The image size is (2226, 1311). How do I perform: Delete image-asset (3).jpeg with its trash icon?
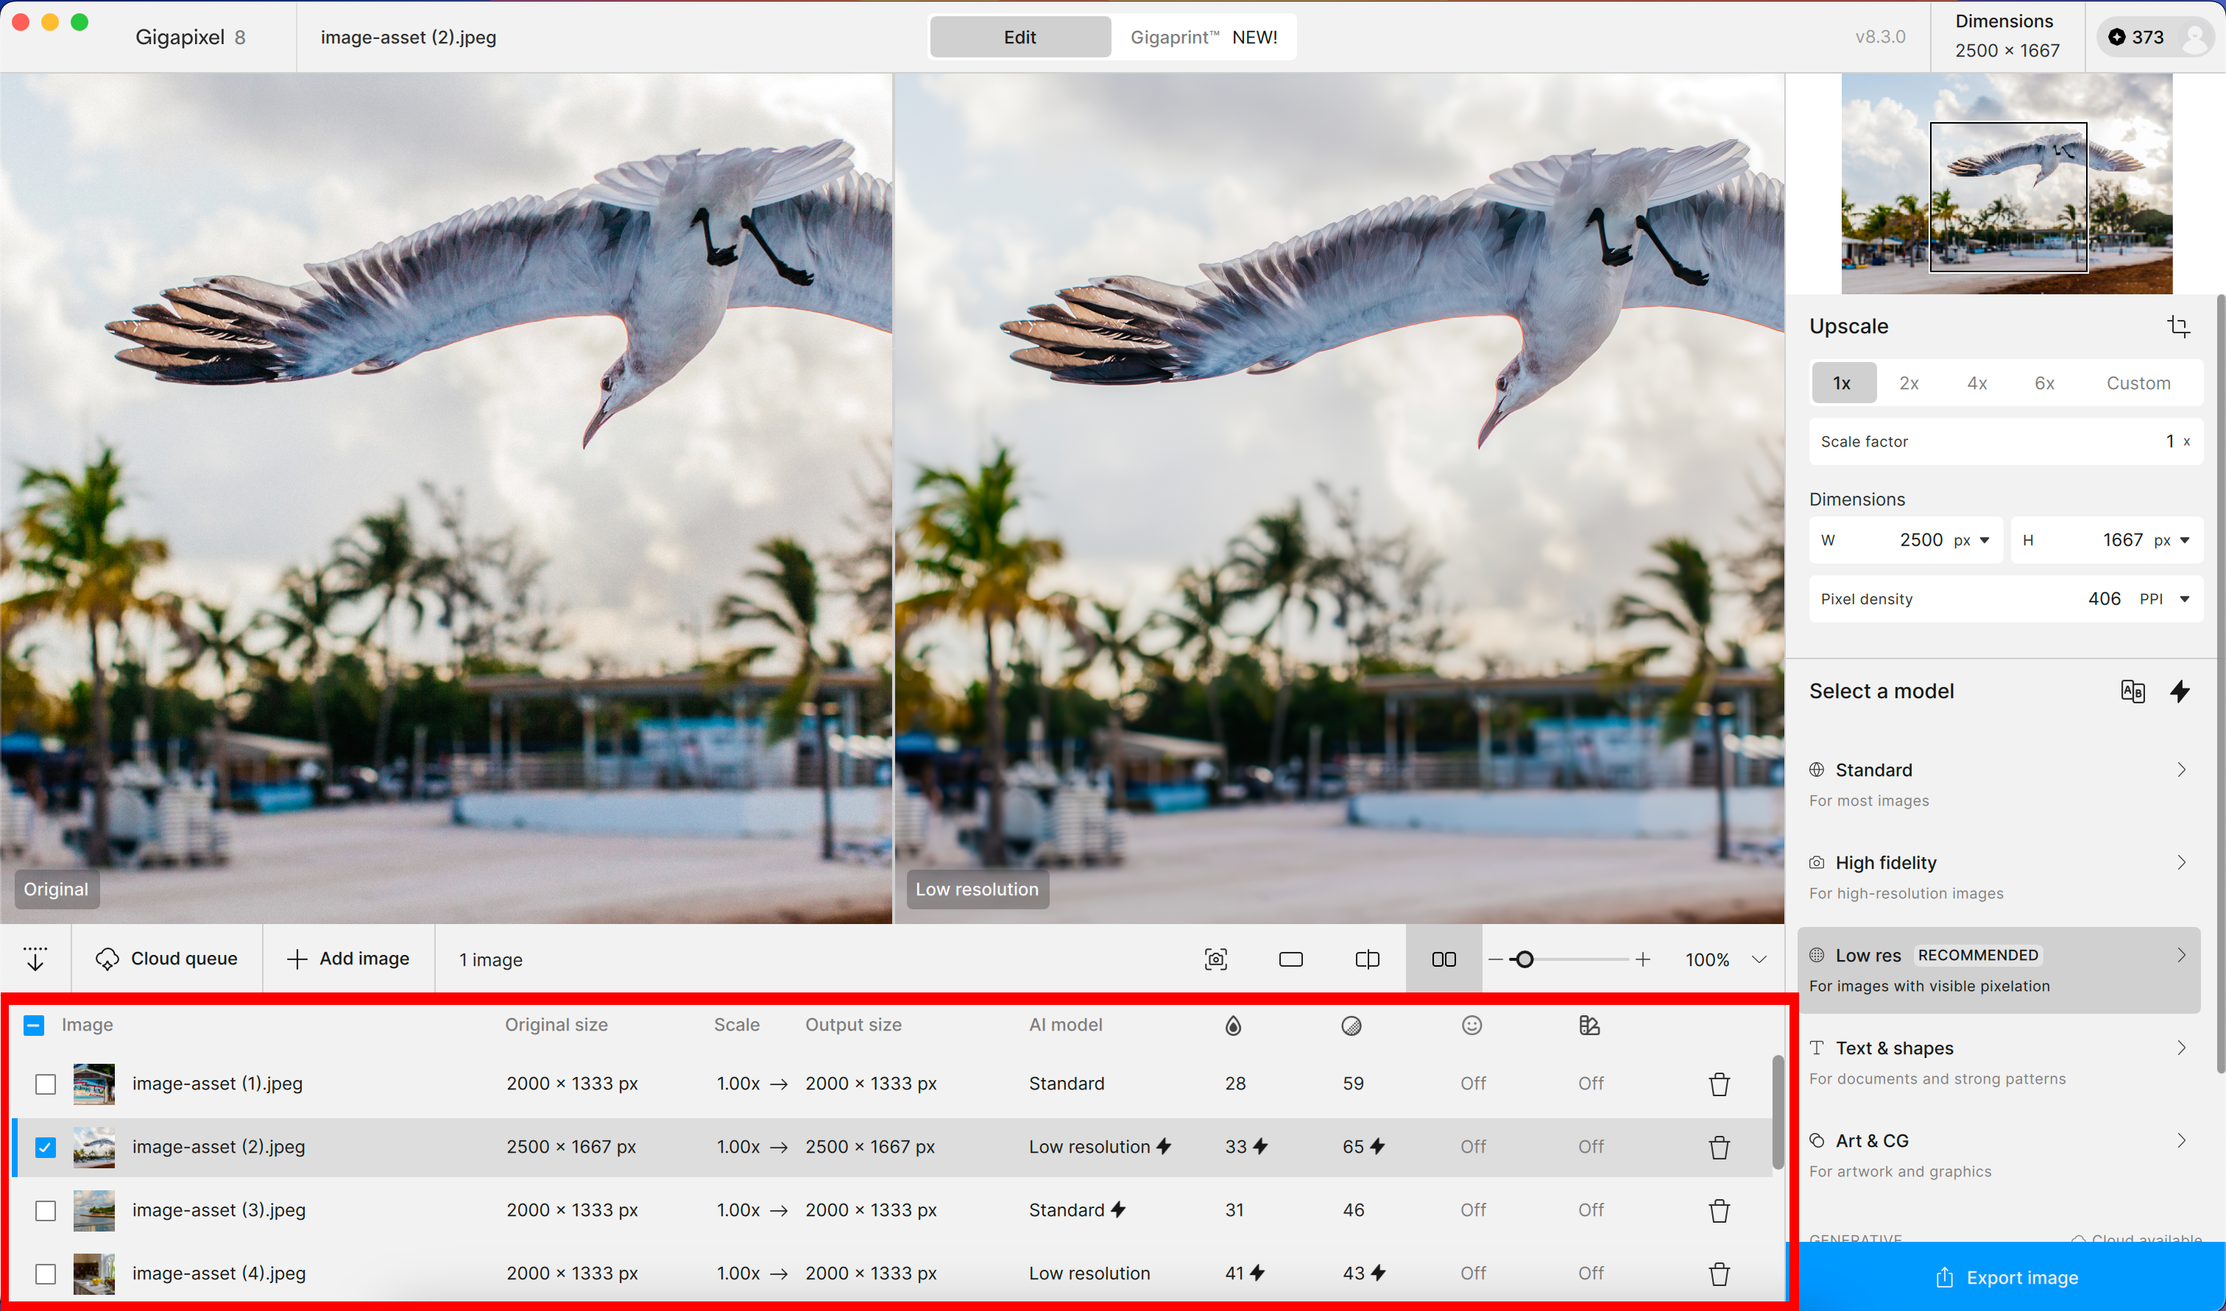tap(1718, 1210)
